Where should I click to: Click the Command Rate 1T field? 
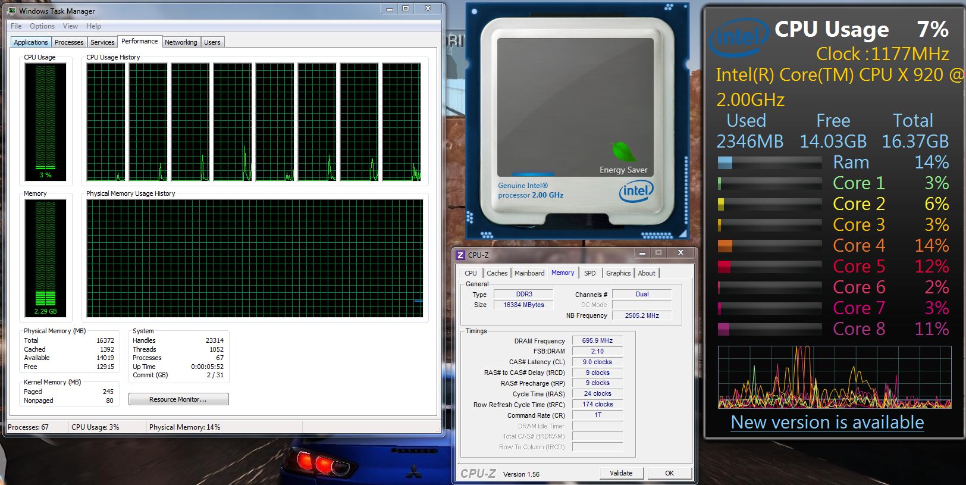597,415
